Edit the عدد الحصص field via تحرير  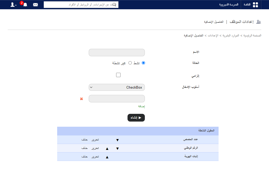coord(95,140)
